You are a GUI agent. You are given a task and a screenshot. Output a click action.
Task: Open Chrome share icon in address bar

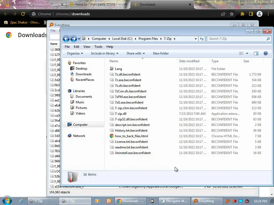(223, 14)
